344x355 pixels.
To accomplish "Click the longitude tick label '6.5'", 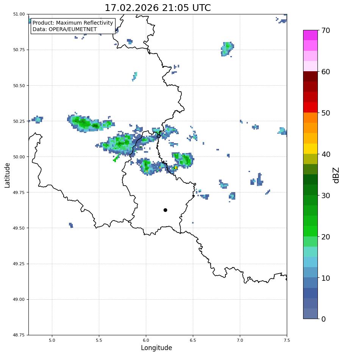I will tap(193, 340).
